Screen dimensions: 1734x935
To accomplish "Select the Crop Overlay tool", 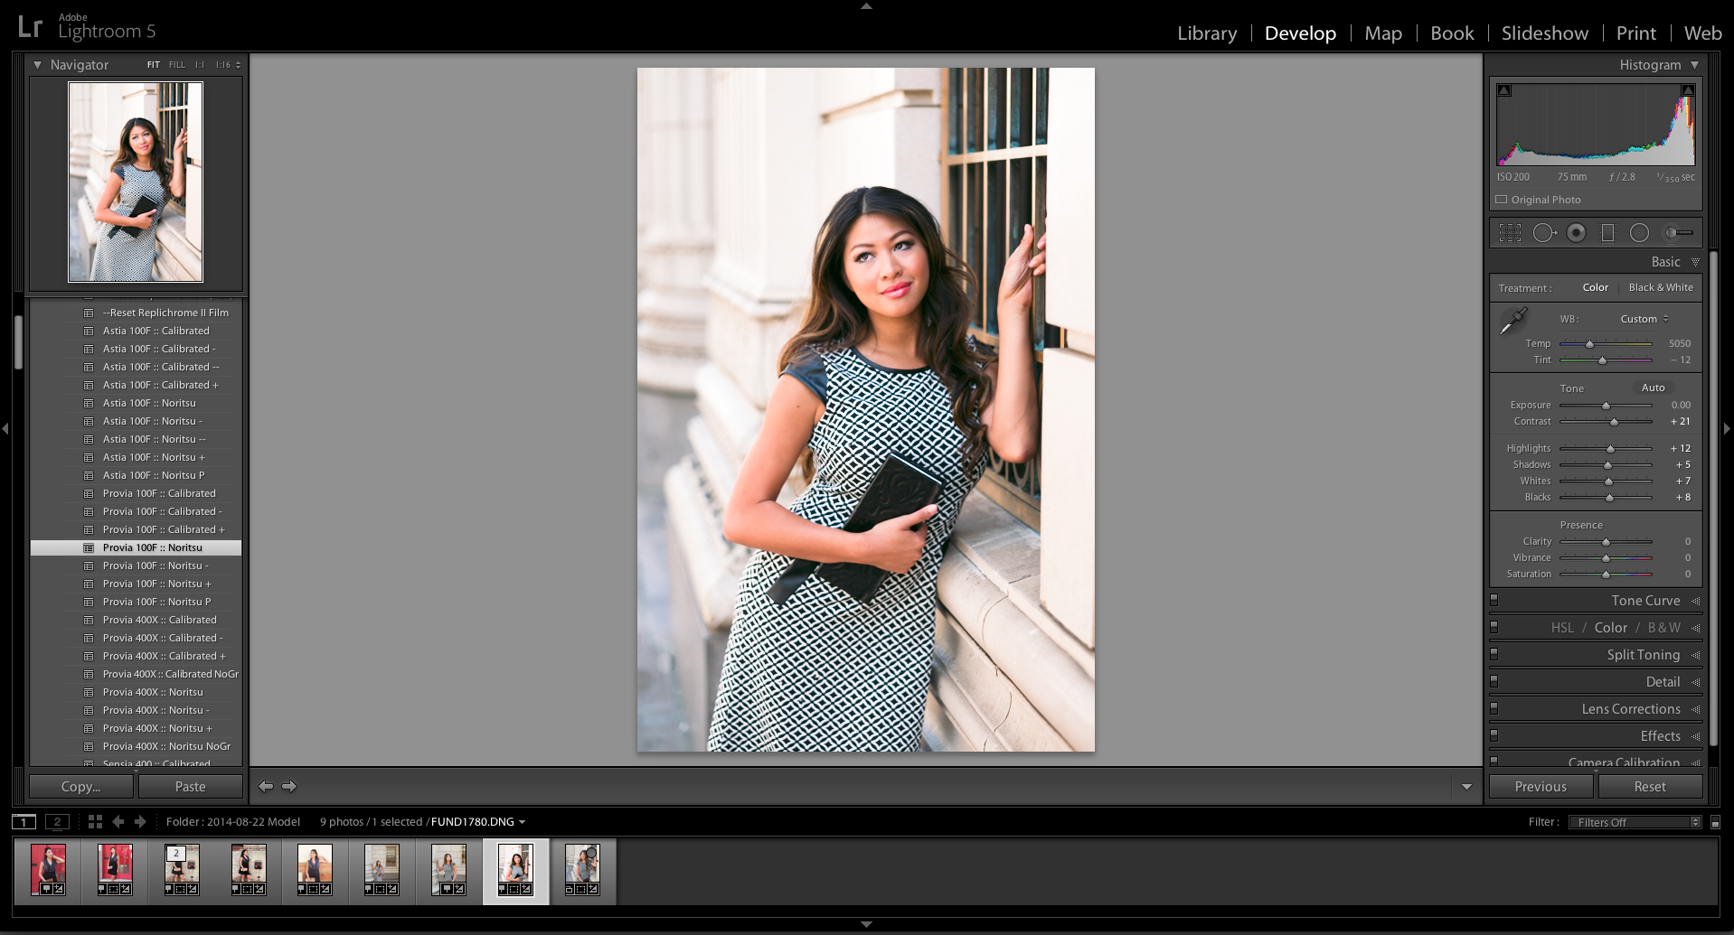I will [x=1510, y=233].
